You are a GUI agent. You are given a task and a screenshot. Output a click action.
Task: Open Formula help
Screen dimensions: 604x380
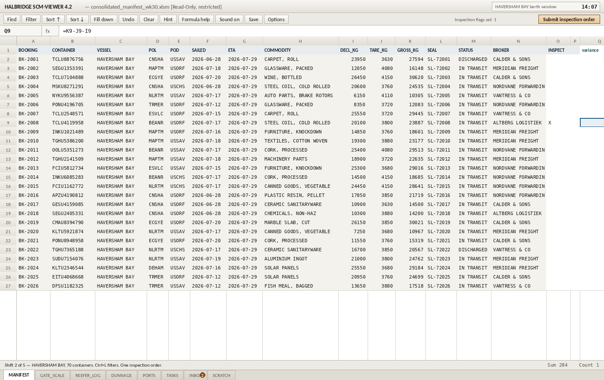196,19
